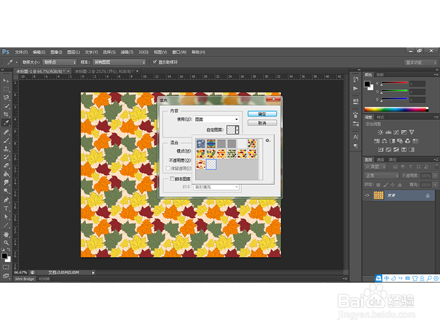Add a Brightness/Contrast adjustment
The width and height of the screenshot is (440, 330).
pyautogui.click(x=380, y=132)
